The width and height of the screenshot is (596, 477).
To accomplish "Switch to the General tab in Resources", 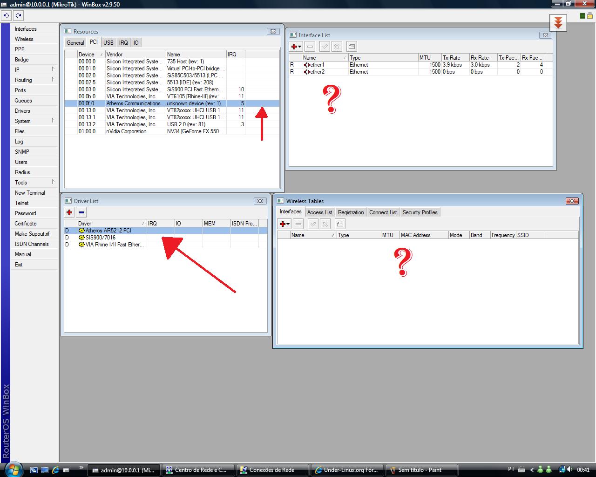I will 75,43.
